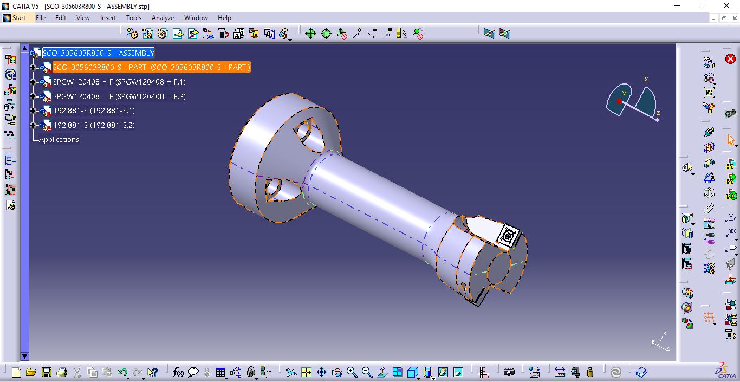The width and height of the screenshot is (740, 382).
Task: Expand the SPGW120408 = F.1 node
Action: pos(34,82)
